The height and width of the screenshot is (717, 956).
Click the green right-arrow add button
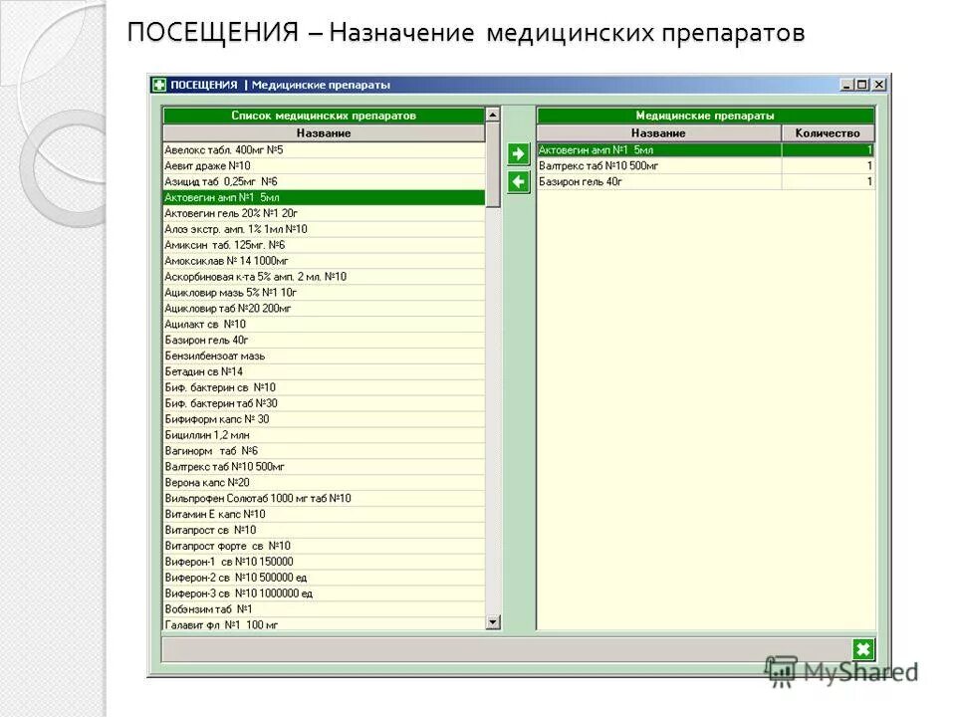(x=518, y=153)
